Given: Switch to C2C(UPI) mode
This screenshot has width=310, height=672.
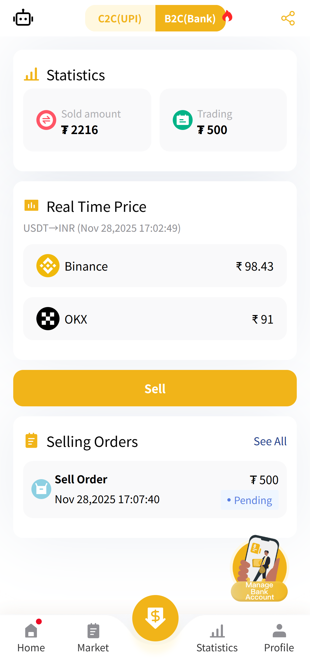Looking at the screenshot, I should 120,18.
